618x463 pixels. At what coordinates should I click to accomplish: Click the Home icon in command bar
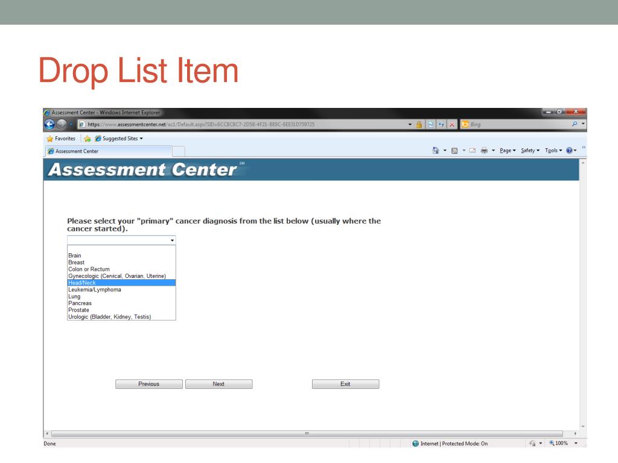coord(435,150)
